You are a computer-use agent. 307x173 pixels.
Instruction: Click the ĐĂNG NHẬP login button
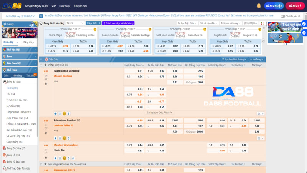[x=274, y=6]
